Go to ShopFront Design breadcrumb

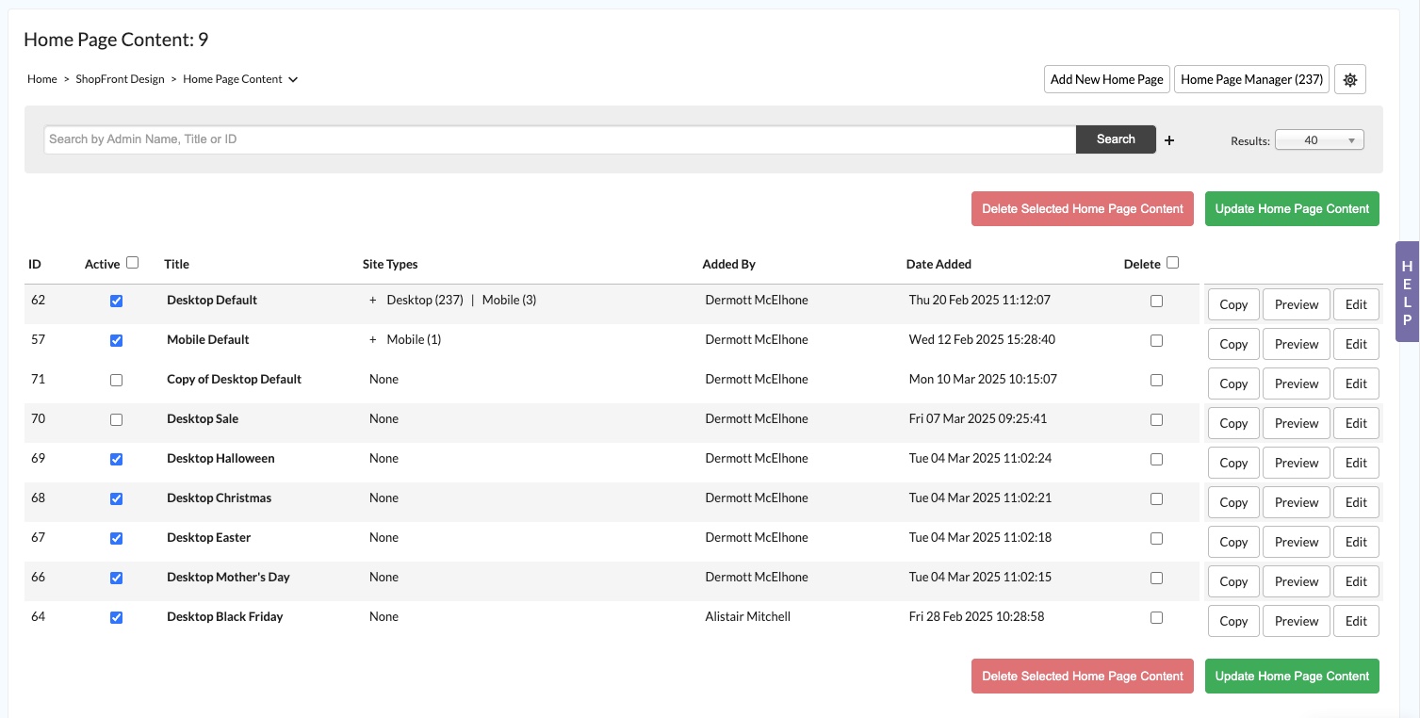click(120, 79)
